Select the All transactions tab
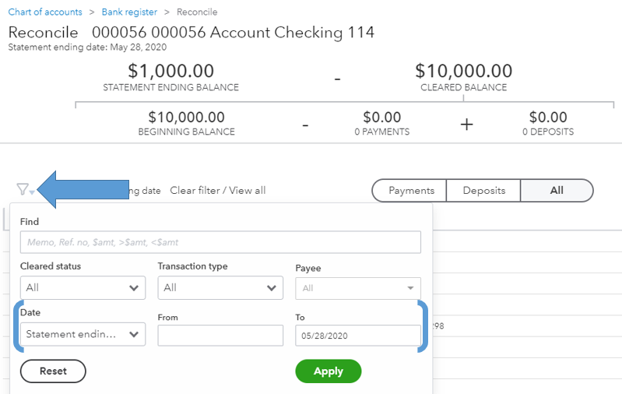Viewport: 622px width, 394px height. click(x=556, y=191)
